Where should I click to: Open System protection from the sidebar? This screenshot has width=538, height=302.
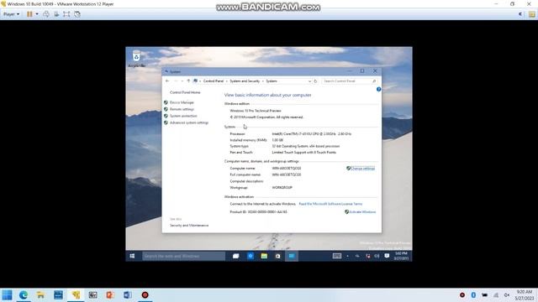click(x=183, y=116)
